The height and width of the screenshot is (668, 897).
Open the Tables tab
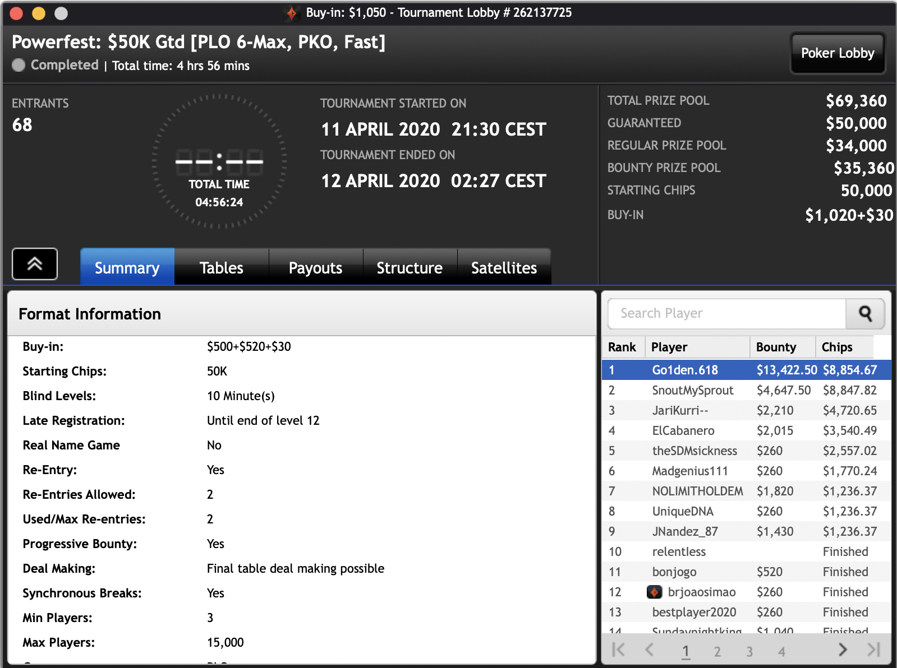(222, 268)
